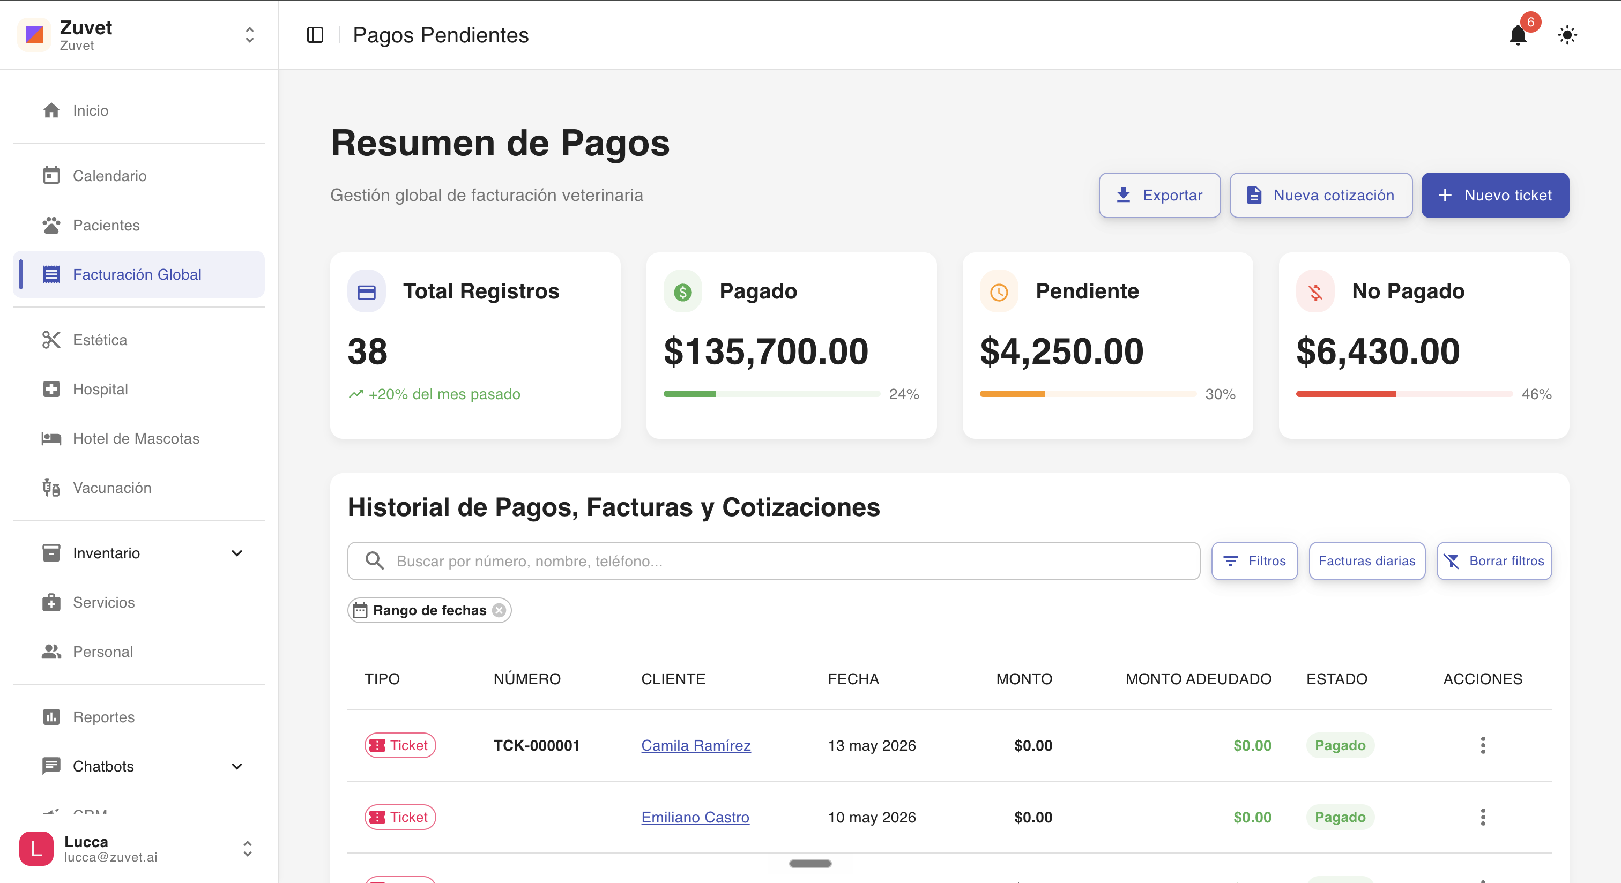Screen dimensions: 1621x883
Task: Sort by FECHA column header
Action: [x=853, y=679]
